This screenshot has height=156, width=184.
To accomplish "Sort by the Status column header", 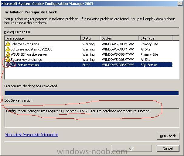I will 90,38.
